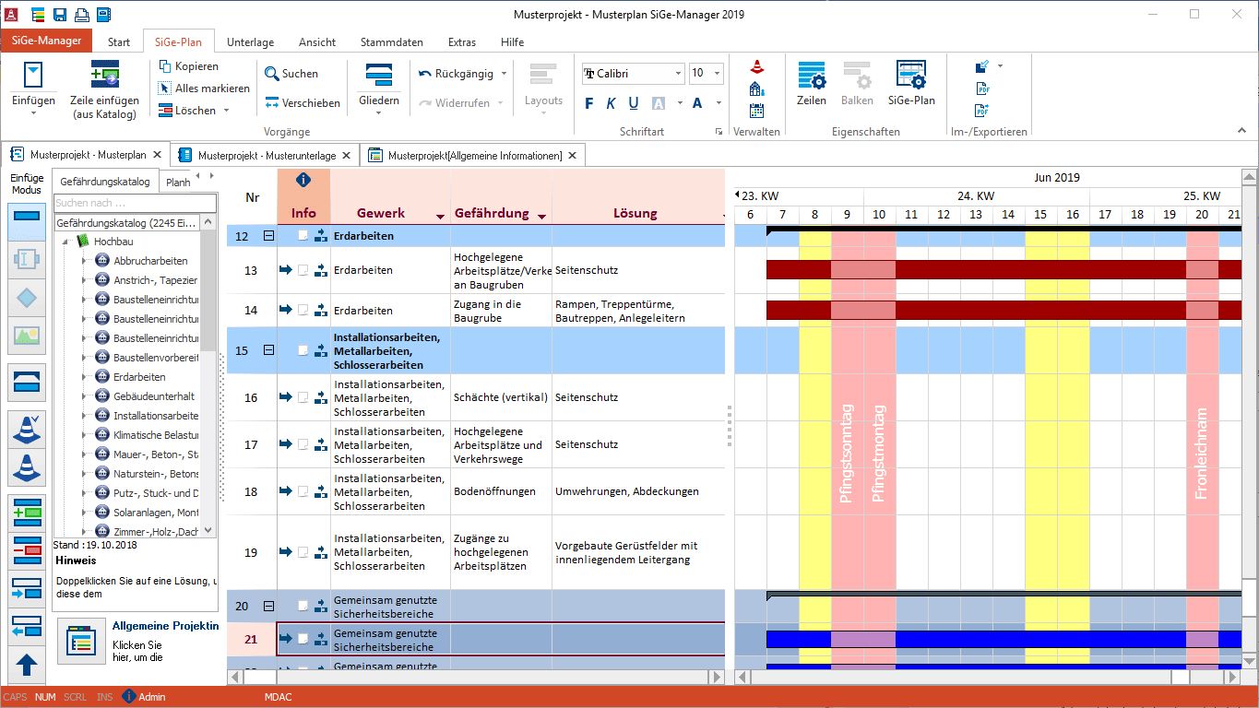Click the remove-row red minus sidebar icon
This screenshot has height=708, width=1259.
click(x=27, y=551)
